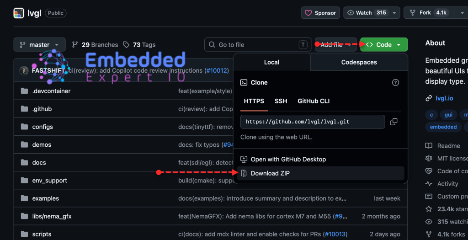Expand the master branch dropdown

39,45
